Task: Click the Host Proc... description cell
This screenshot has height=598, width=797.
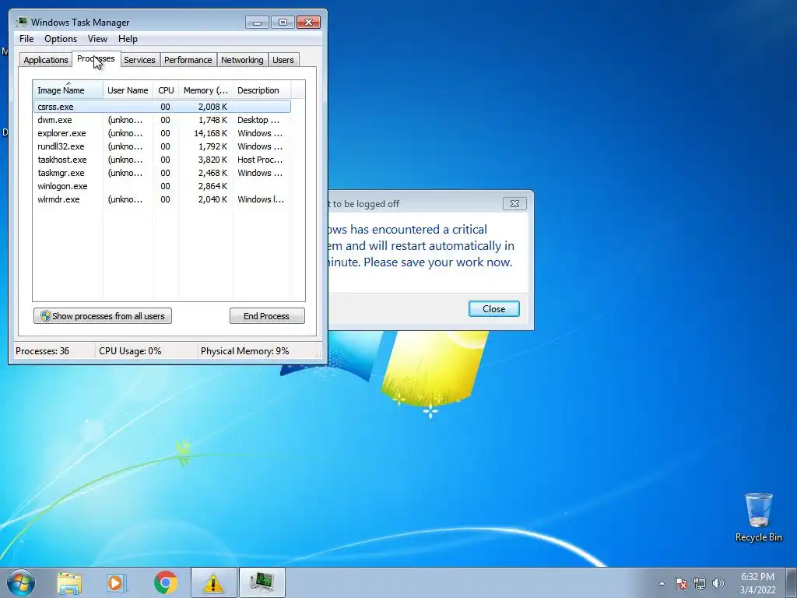Action: [x=260, y=160]
